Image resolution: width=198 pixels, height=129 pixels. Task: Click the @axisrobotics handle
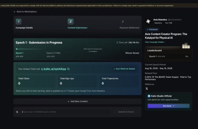coord(175,20)
